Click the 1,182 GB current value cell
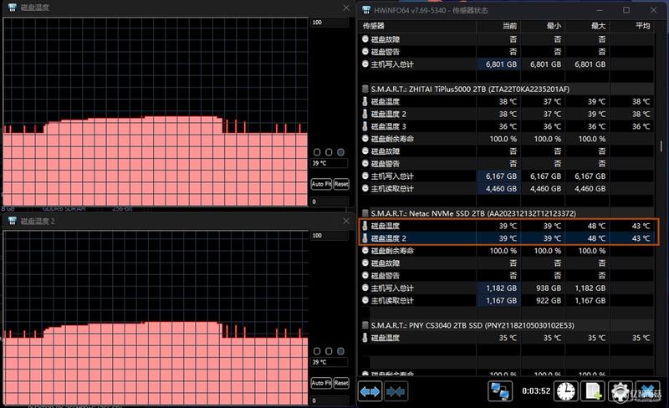 (x=498, y=288)
